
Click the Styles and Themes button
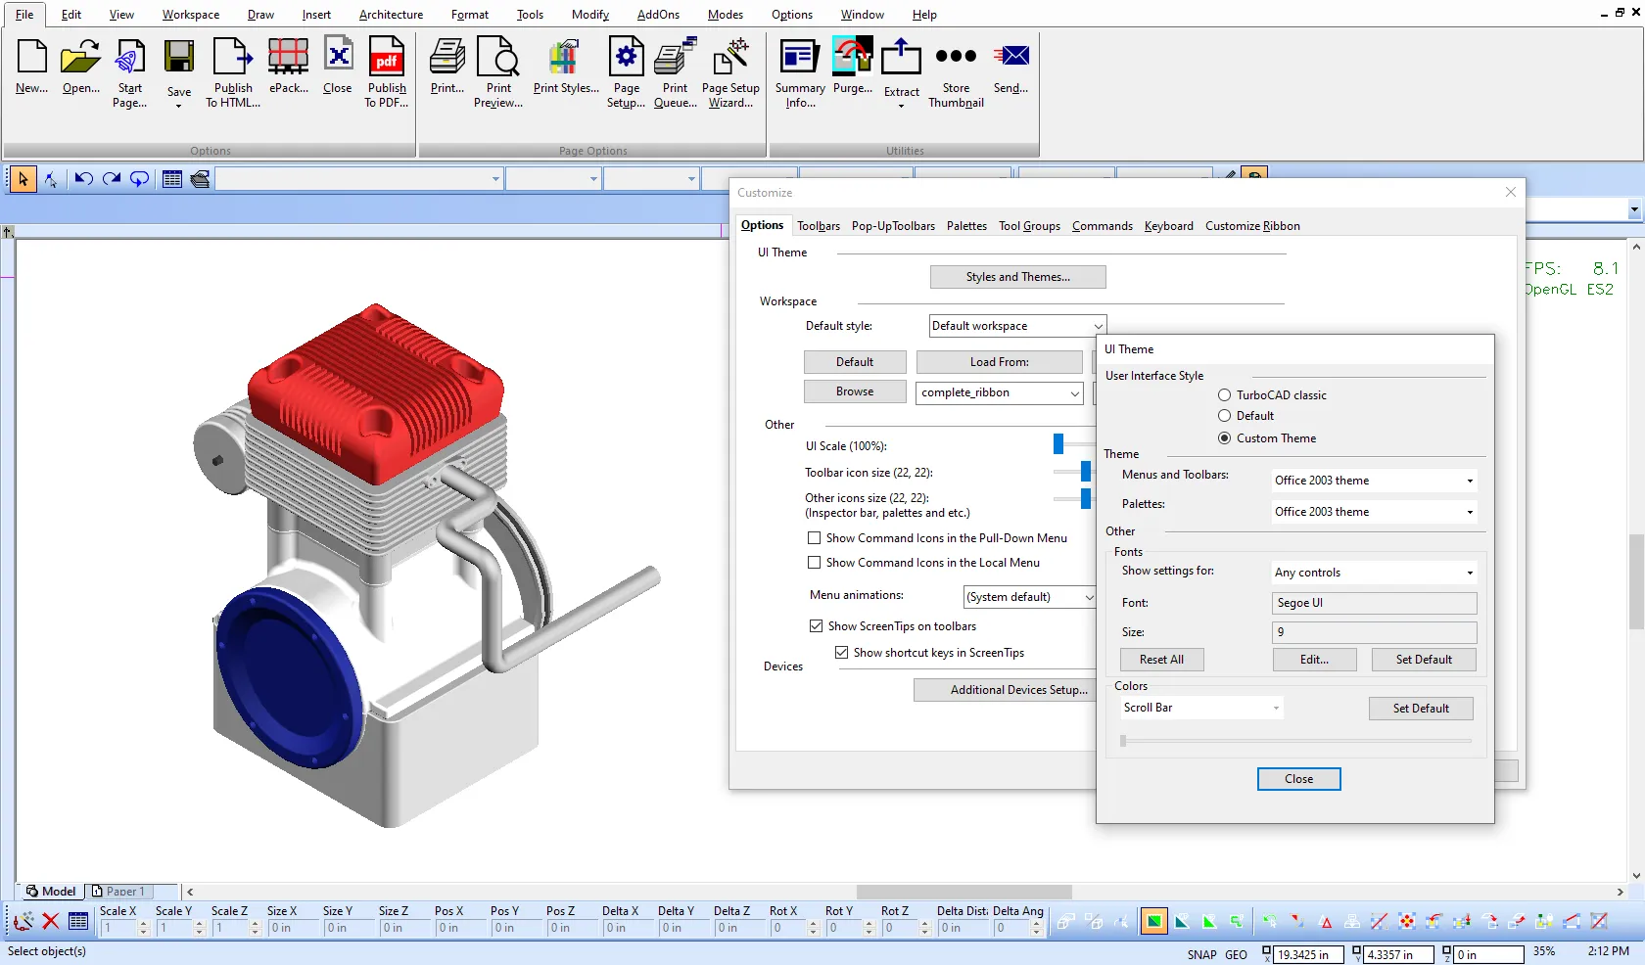[x=1017, y=277]
